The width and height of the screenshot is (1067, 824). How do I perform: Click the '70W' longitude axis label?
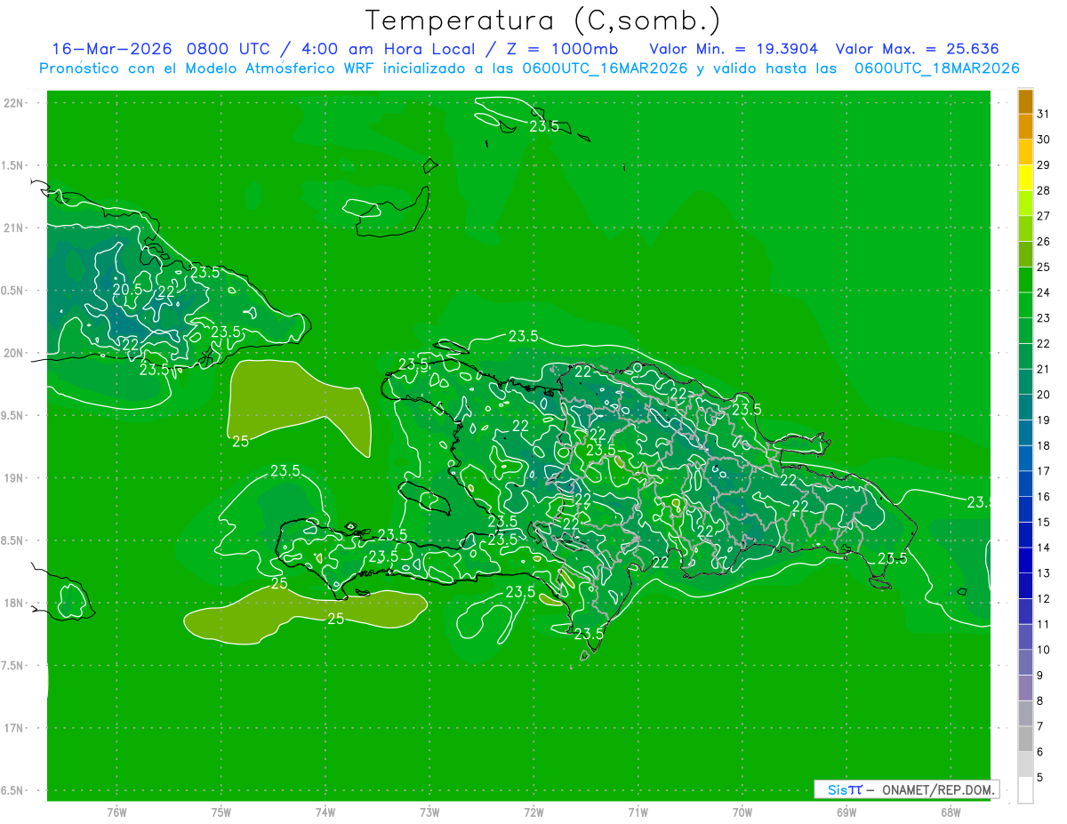(x=742, y=812)
